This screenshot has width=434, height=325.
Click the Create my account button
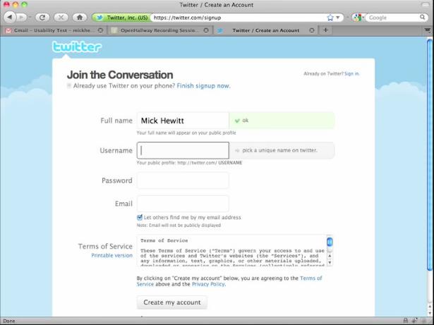coord(172,302)
